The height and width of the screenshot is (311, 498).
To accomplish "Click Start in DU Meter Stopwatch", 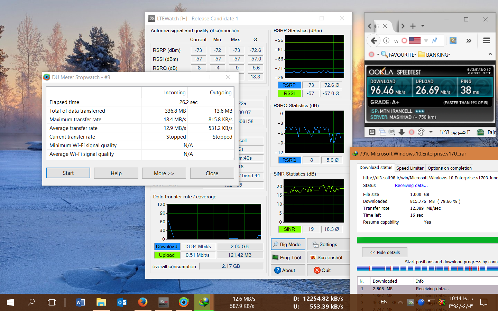I will point(68,173).
